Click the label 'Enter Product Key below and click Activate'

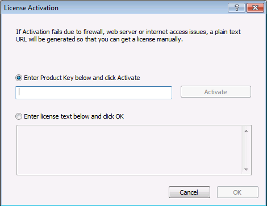(82, 78)
